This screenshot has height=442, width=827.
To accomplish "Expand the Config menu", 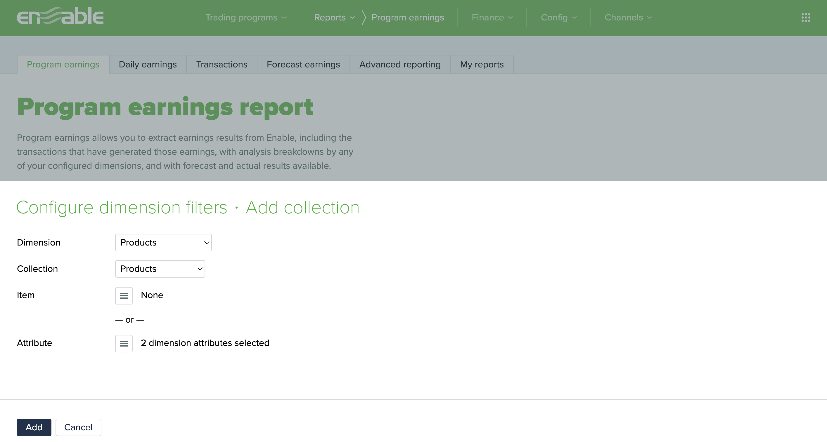I will tap(559, 17).
